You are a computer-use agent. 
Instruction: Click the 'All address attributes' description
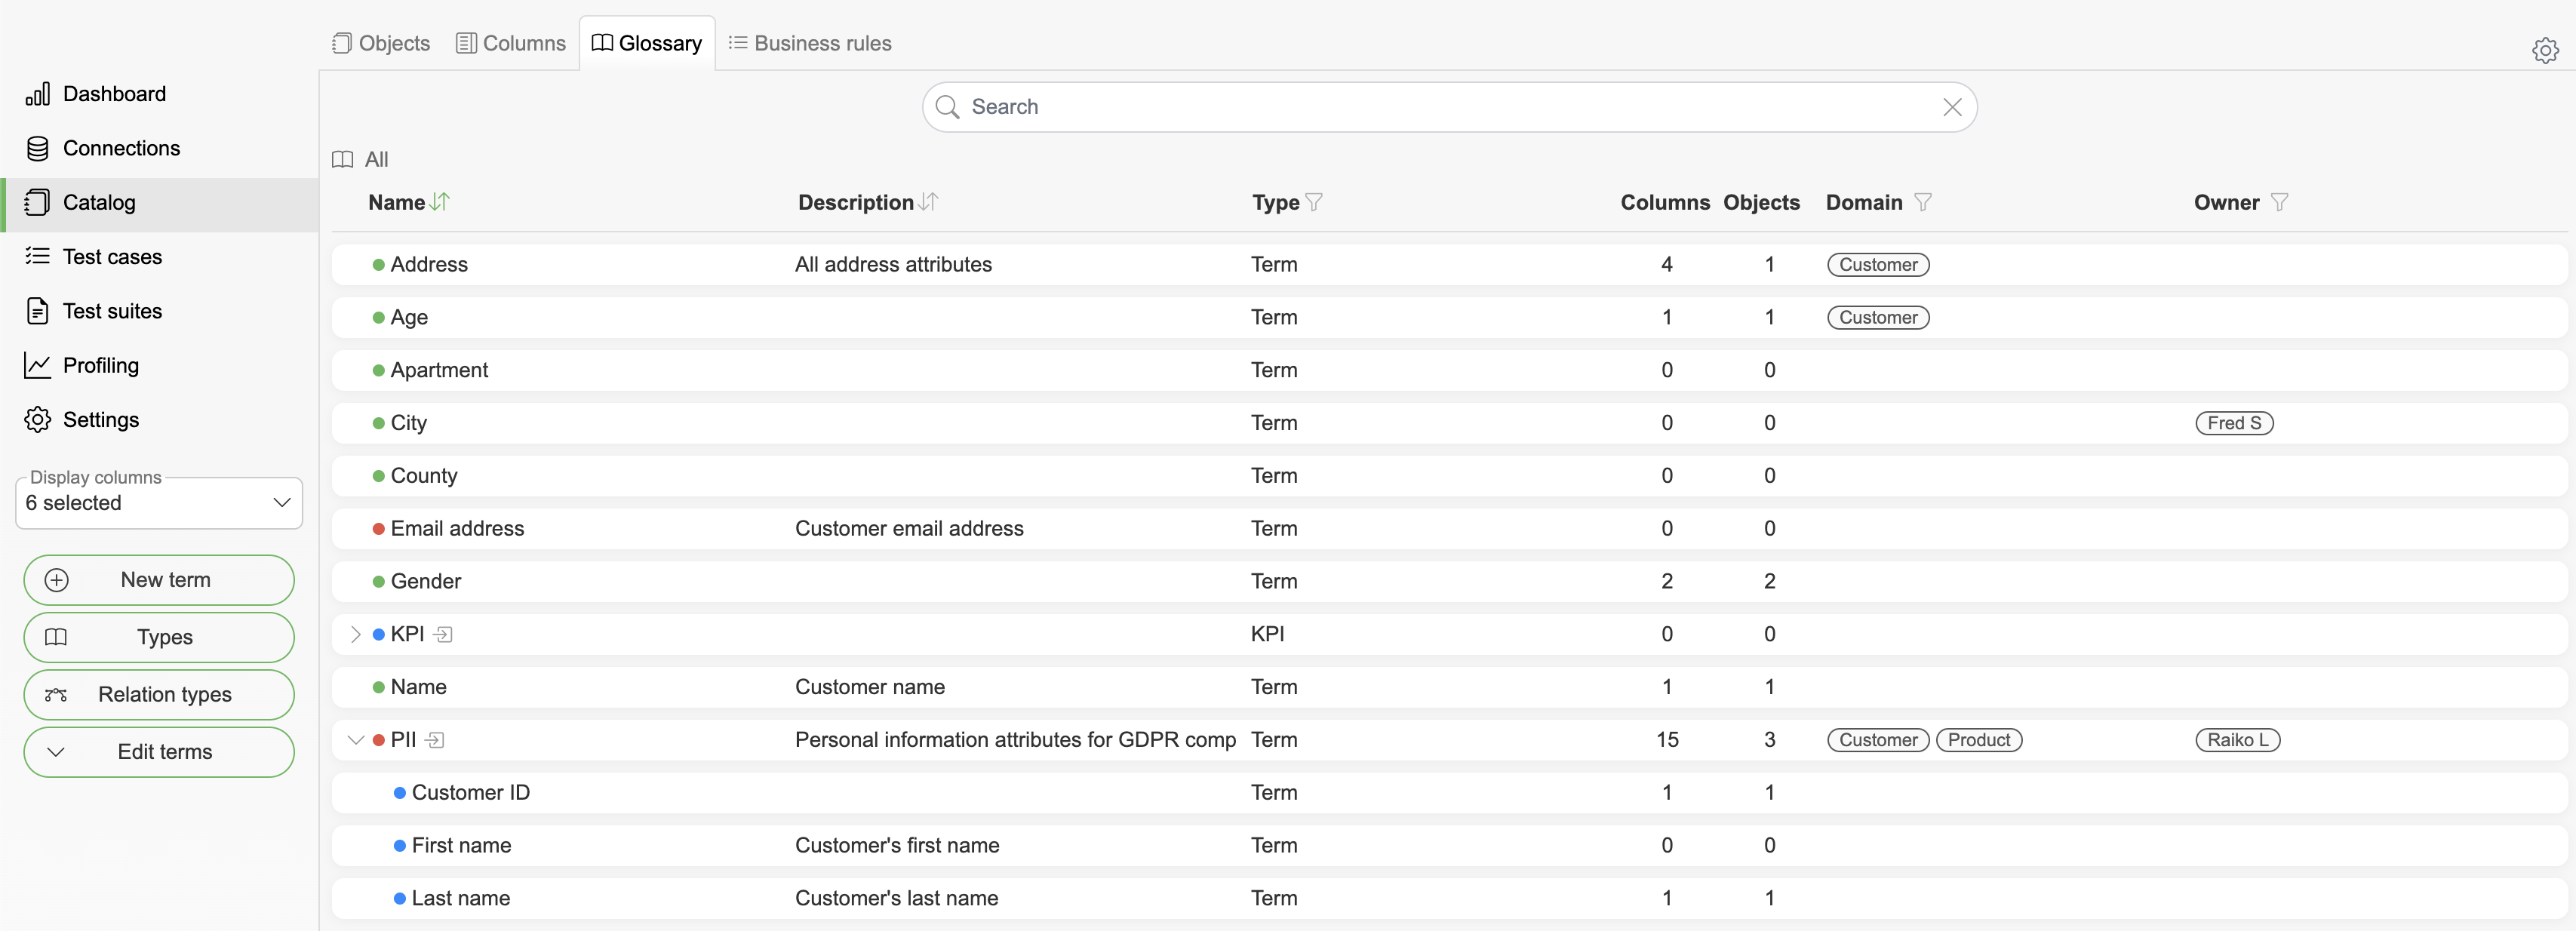[x=893, y=265]
